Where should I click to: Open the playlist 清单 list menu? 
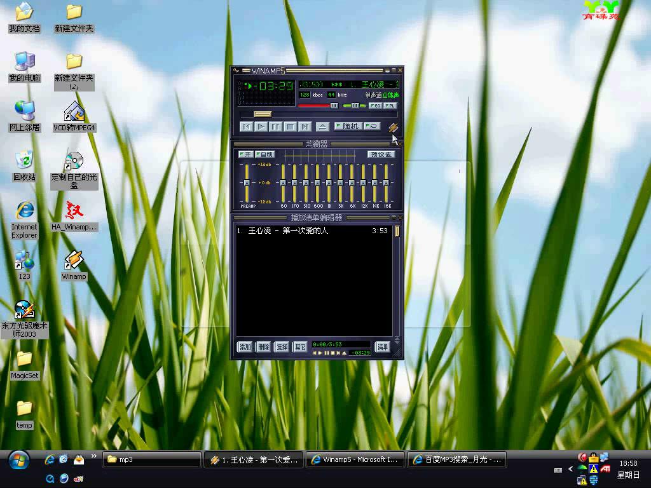point(382,347)
